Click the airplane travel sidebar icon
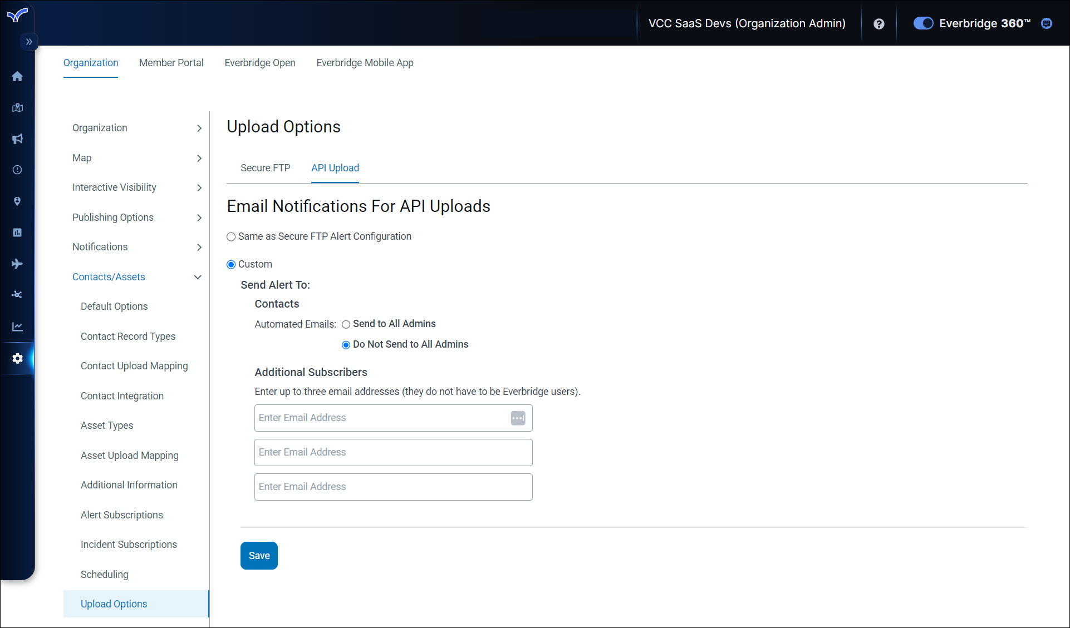The height and width of the screenshot is (628, 1070). (17, 264)
